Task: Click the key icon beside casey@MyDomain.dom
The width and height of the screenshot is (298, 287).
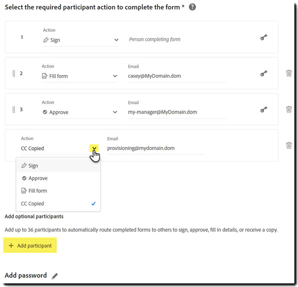Action: tap(264, 73)
